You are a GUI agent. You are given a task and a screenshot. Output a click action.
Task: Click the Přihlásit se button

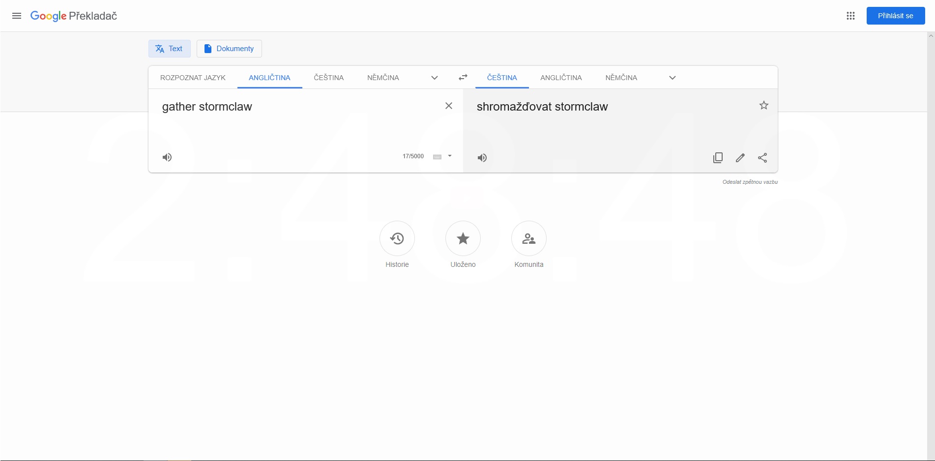[896, 16]
